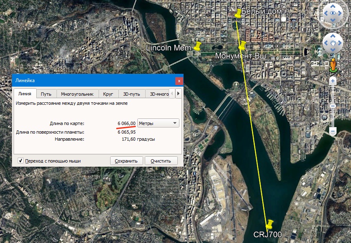Click the Lincoln Mem yellow pushpin
This screenshot has width=351, height=243.
pyautogui.click(x=197, y=46)
